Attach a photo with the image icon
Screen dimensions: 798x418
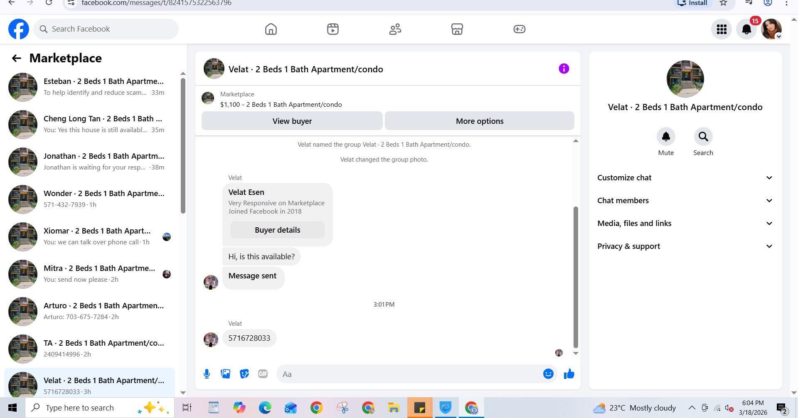(225, 374)
